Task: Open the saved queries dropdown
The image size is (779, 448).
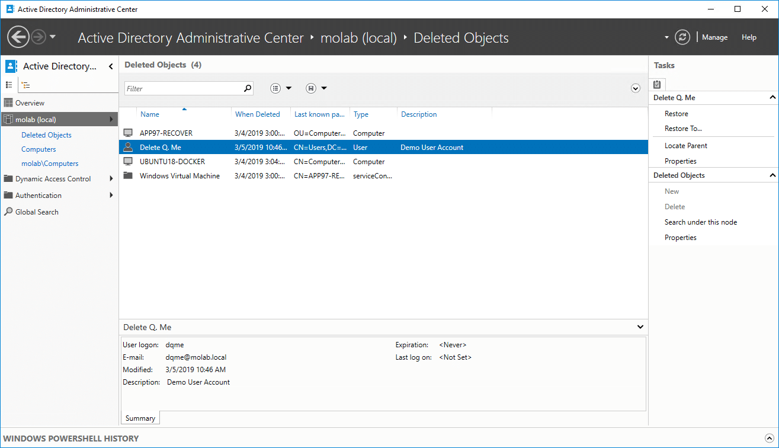Action: [316, 88]
